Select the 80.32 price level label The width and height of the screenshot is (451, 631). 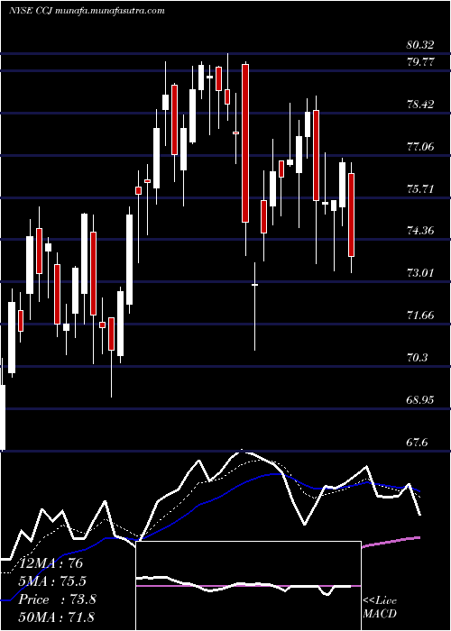[420, 45]
